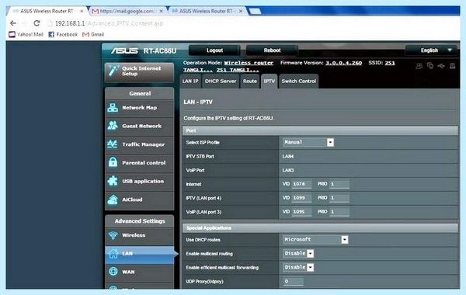Click the SSID 251 link

[390, 63]
